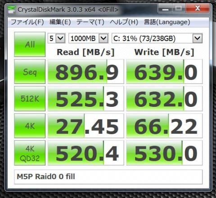Open the 編集(E) menu

pyautogui.click(x=60, y=22)
